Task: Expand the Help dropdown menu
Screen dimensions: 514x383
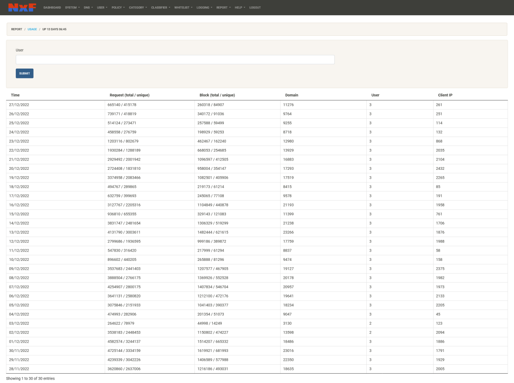Action: click(240, 8)
